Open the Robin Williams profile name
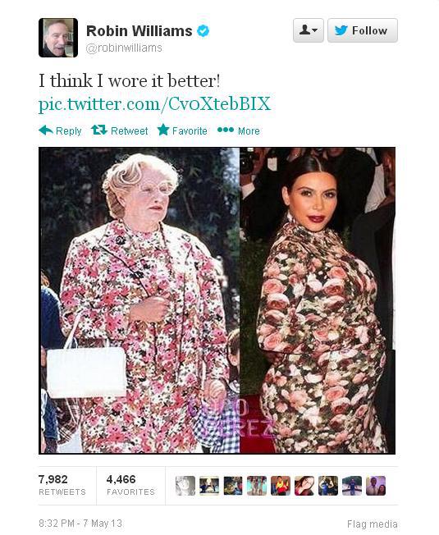 point(139,31)
